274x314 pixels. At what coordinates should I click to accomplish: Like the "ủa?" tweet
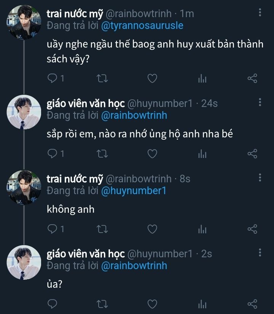[x=152, y=304]
